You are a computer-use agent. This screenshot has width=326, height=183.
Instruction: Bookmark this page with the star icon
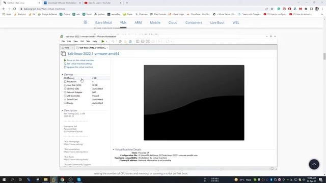coord(272,9)
